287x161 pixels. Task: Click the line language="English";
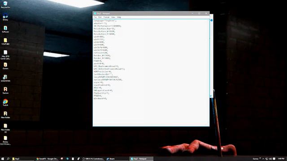click(x=105, y=21)
